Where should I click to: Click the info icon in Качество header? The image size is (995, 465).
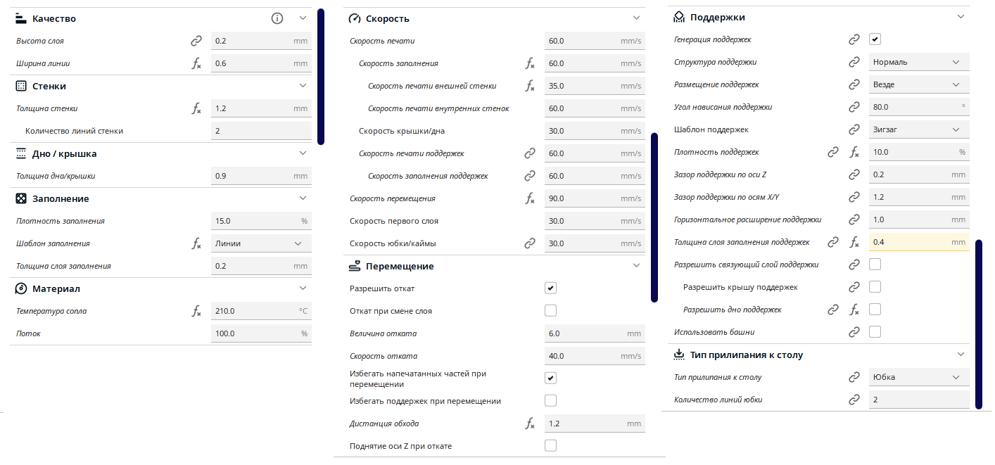coord(277,18)
